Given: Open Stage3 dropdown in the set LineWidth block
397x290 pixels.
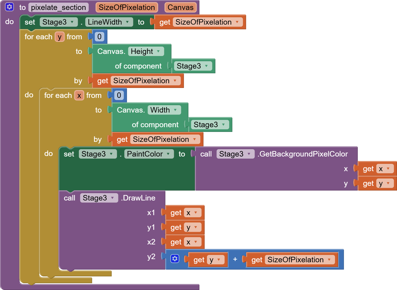Looking at the screenshot, I should click(x=72, y=22).
